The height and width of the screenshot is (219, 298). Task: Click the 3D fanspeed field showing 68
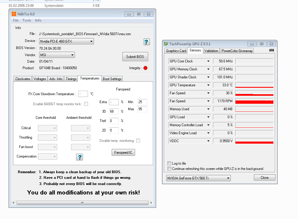point(114,111)
